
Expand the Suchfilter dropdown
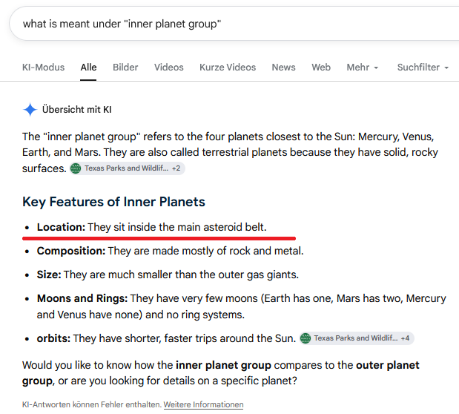coord(423,68)
